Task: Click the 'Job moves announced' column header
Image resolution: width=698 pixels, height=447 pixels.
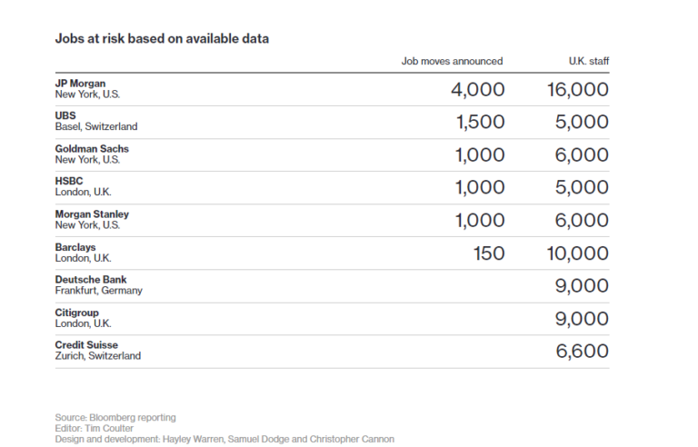Action: tap(452, 61)
